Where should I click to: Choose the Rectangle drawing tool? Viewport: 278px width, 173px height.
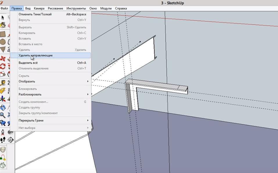click(x=3, y=34)
